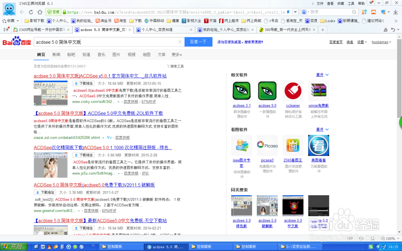Screen dimensions: 402x251
Task: Click the acdsee 9.0 eye icon
Action: pyautogui.click(x=267, y=91)
